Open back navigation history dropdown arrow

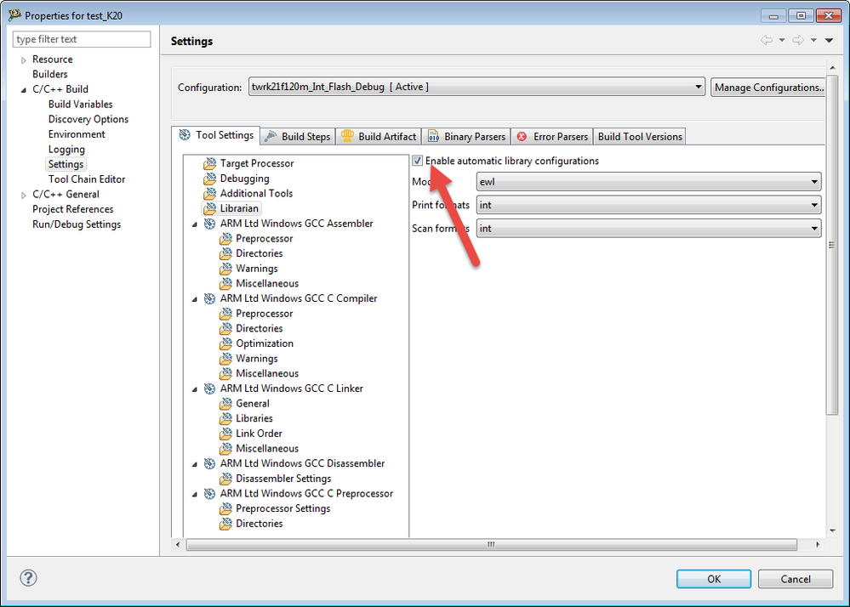point(782,40)
